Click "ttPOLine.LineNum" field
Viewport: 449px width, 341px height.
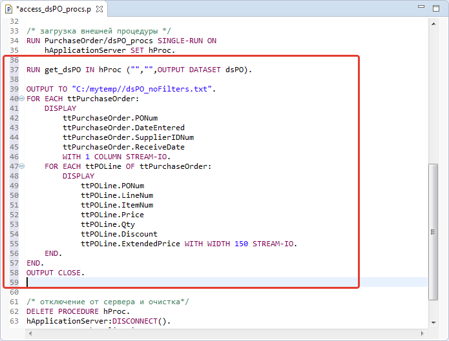coord(117,195)
